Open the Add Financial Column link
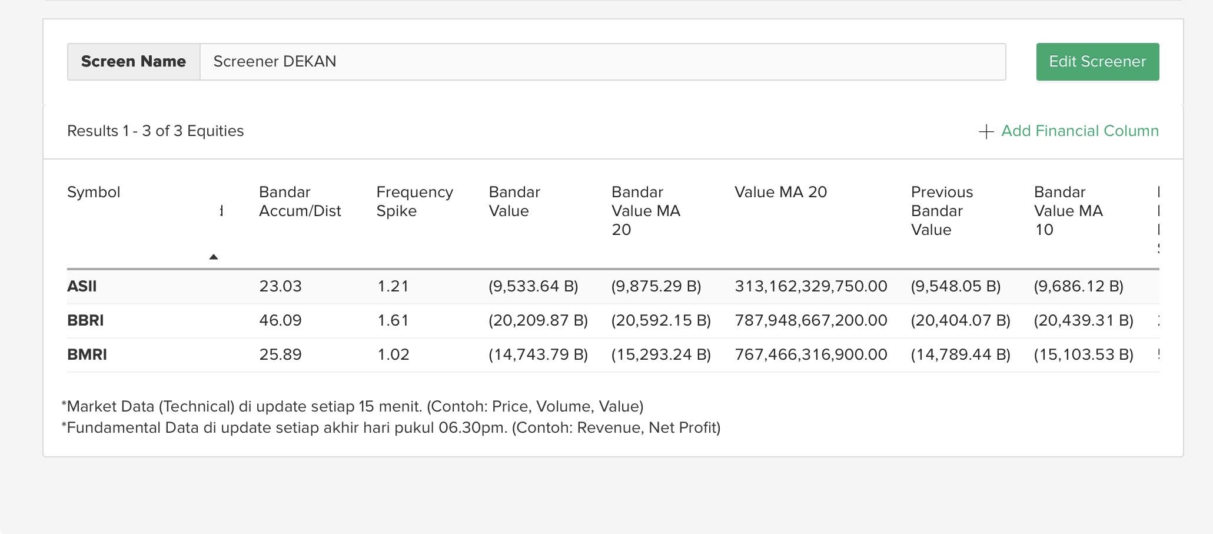1213x534 pixels. 1079,131
